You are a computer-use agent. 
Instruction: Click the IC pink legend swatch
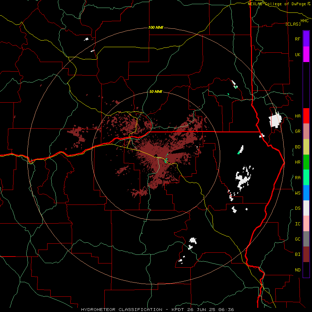(x=306, y=224)
